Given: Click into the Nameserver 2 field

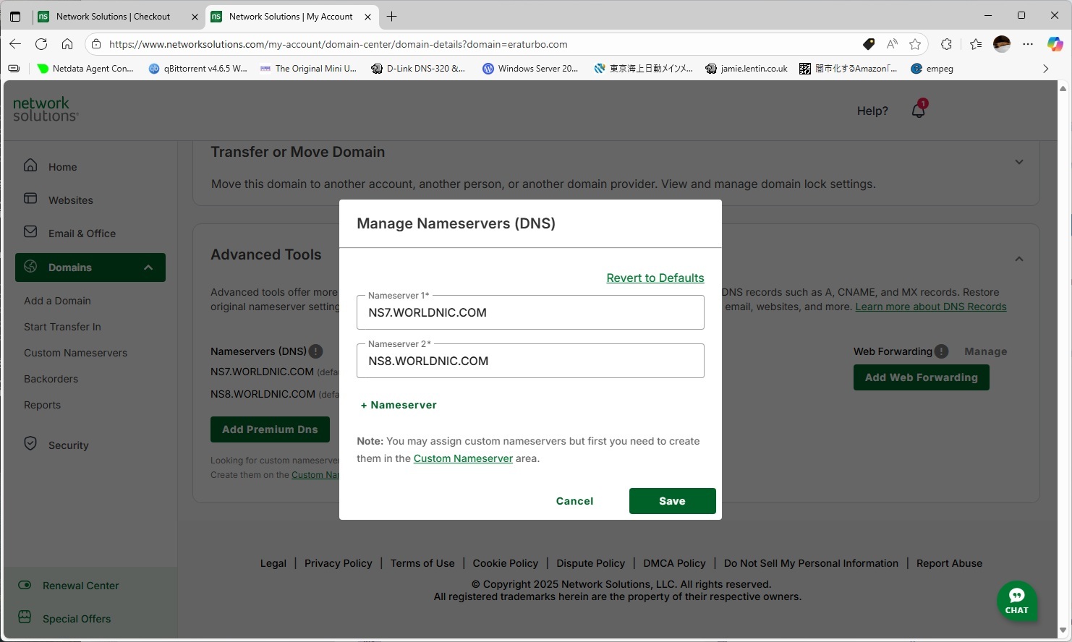Looking at the screenshot, I should (530, 361).
